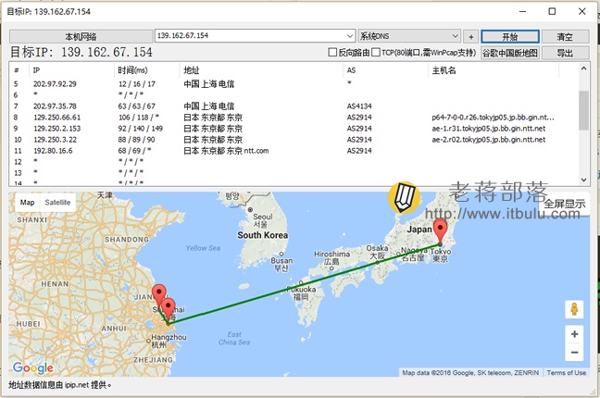This screenshot has width=600, height=398.
Task: Click the 63 / 63 / 67 time cell
Action: coord(136,106)
